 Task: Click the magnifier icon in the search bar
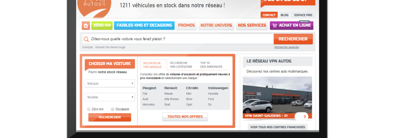coord(86,39)
